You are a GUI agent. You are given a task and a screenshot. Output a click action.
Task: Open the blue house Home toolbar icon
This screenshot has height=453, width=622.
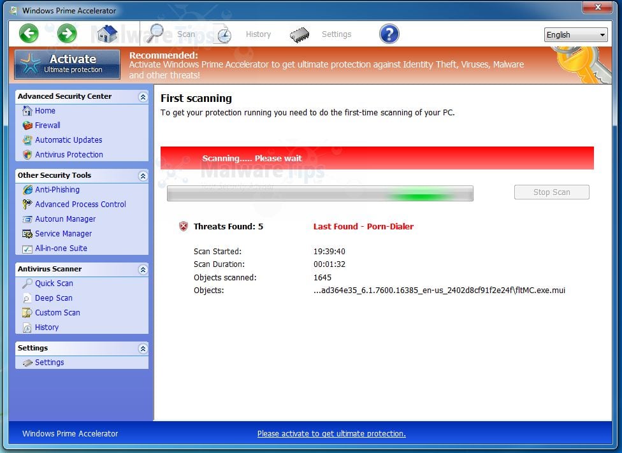(x=106, y=34)
